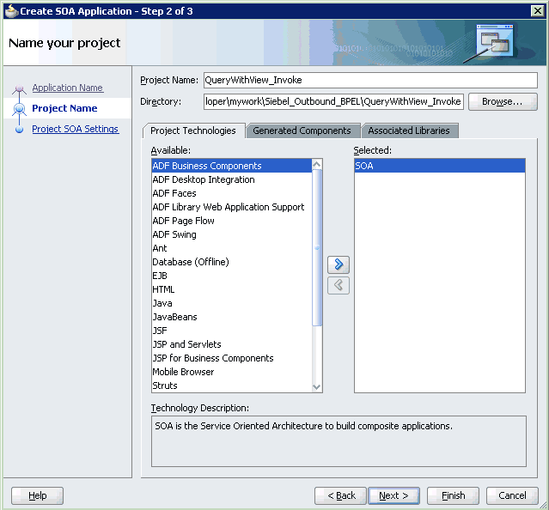Select ADF Desktop Integration

pyautogui.click(x=232, y=179)
